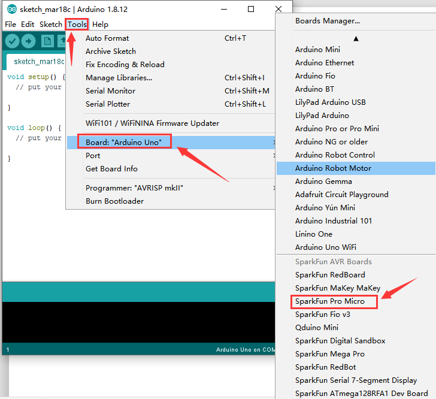This screenshot has height=399, width=436.
Task: Choose Archive Sketch menu entry
Action: [x=170, y=51]
